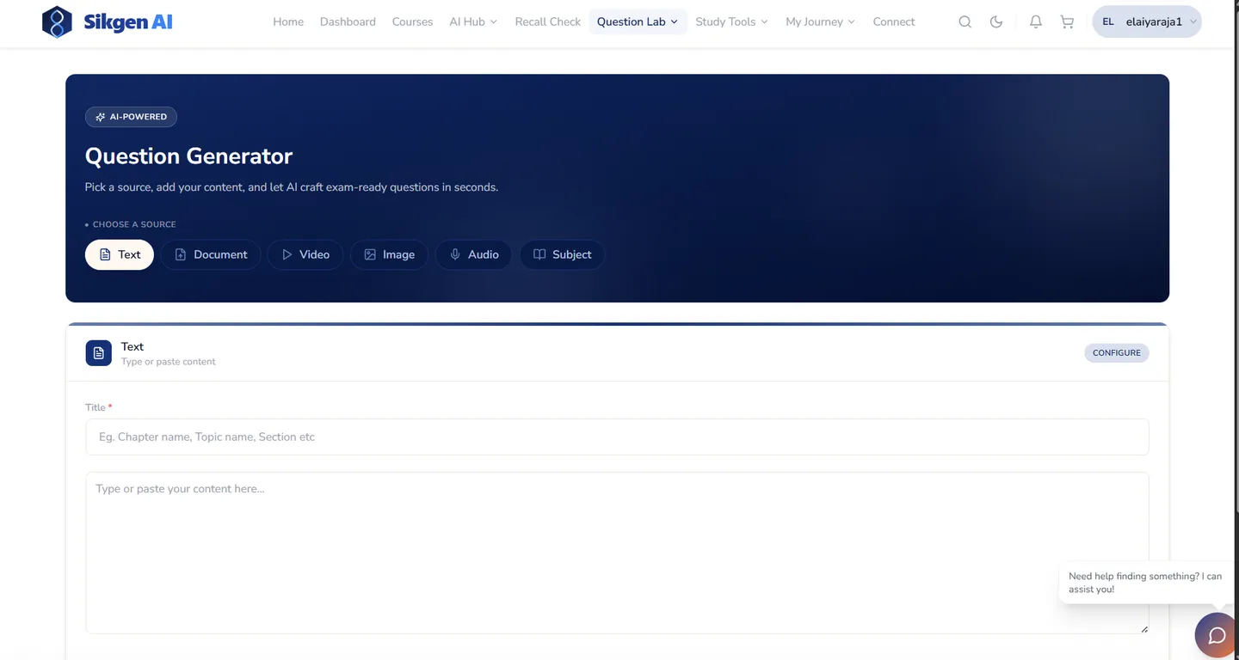Click the Sikgen AI brand name
This screenshot has height=660, width=1239.
click(128, 22)
